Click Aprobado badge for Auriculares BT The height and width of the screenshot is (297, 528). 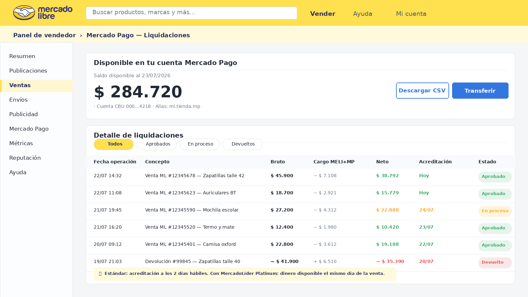[495, 194]
